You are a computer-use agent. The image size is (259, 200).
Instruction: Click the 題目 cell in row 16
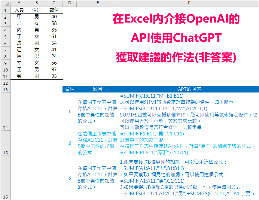98,178
